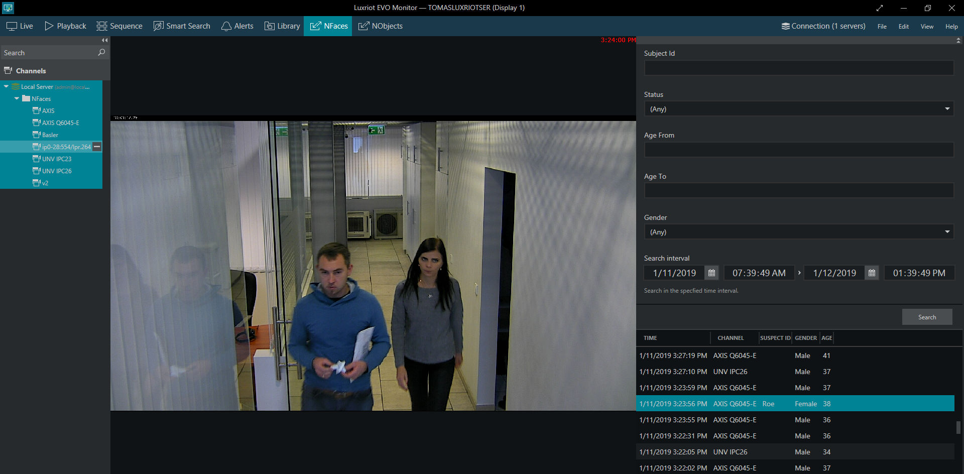Switch to the Playback tab

[x=65, y=26]
